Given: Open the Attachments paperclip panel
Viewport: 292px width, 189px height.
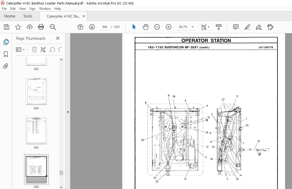Looking at the screenshot, I should tap(6, 66).
